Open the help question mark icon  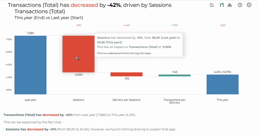(x=240, y=5)
